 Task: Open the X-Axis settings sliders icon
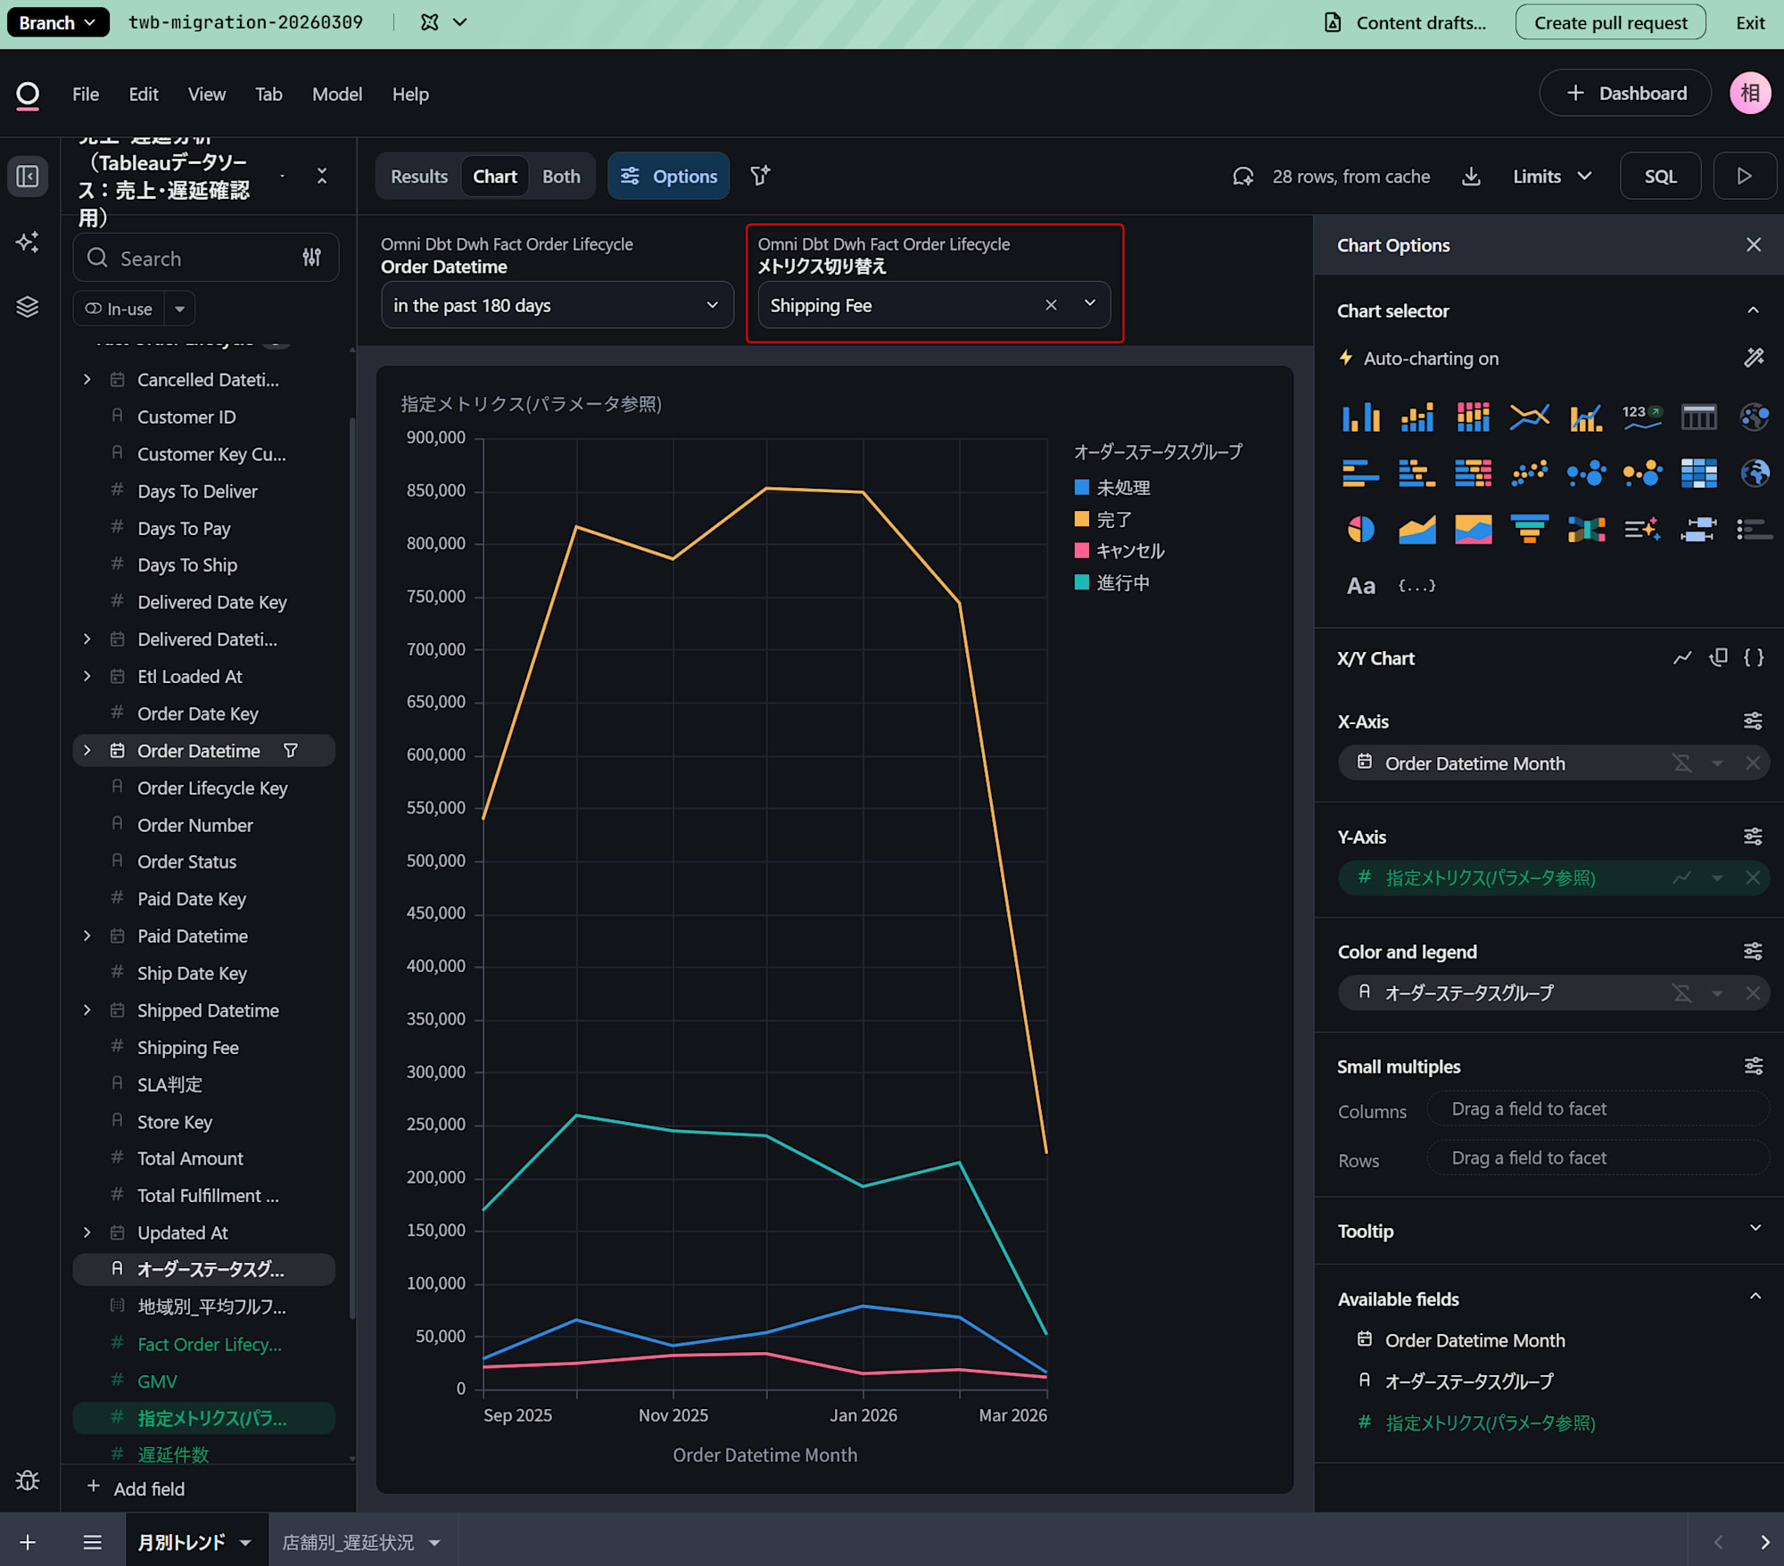1752,721
